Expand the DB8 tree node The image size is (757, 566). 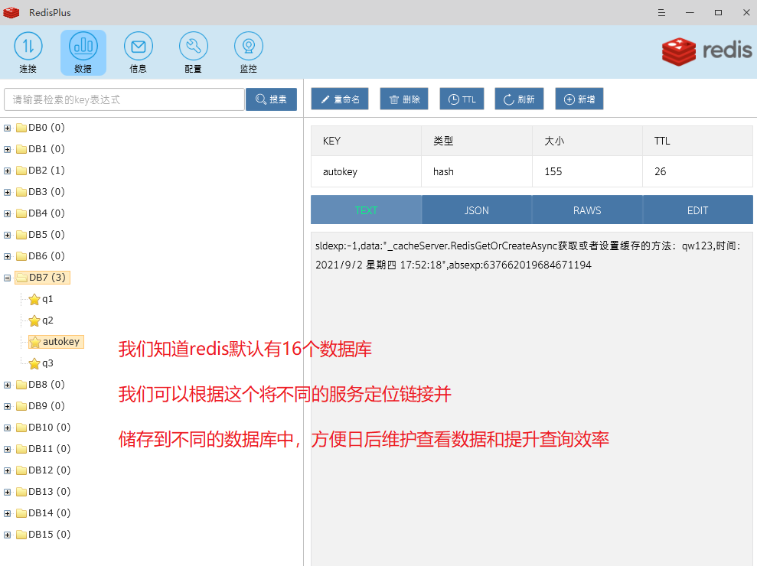[7, 385]
